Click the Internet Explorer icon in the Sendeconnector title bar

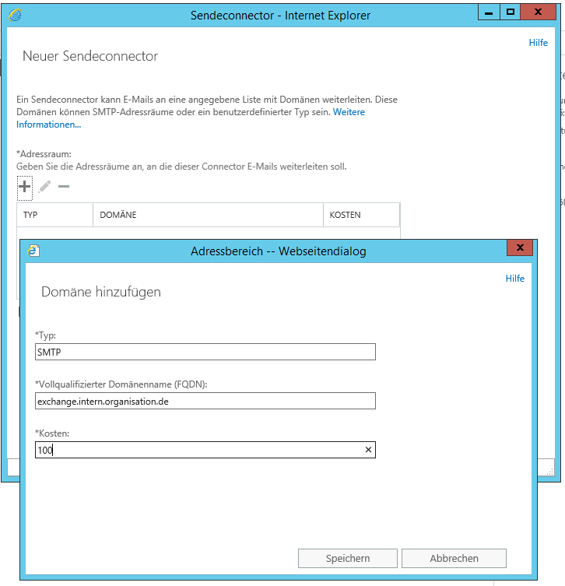(x=15, y=15)
